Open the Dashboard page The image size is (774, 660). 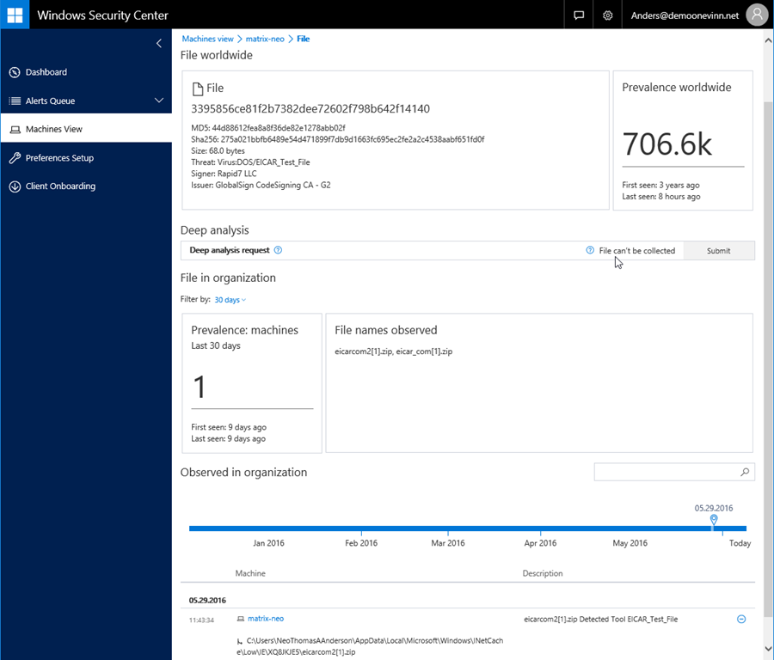click(x=46, y=72)
